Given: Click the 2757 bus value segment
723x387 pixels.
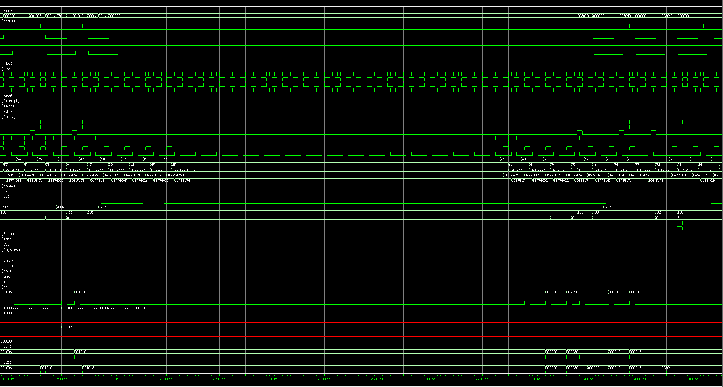Looking at the screenshot, I should coord(102,207).
